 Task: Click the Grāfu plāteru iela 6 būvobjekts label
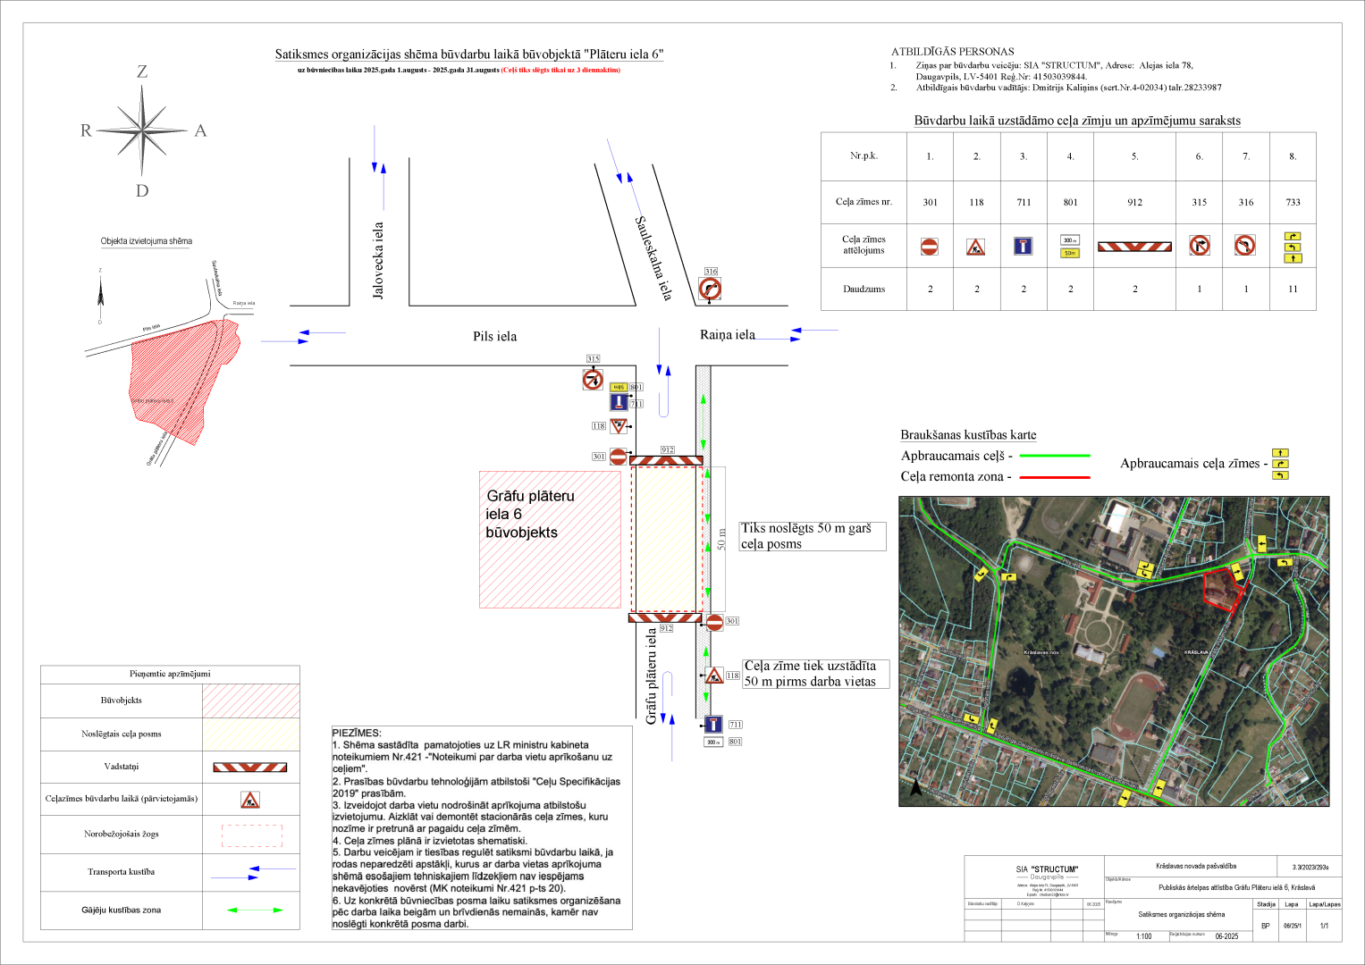tap(530, 515)
